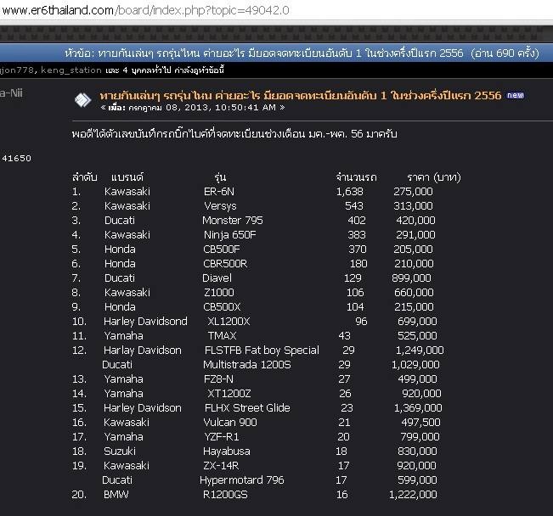The image size is (553, 516).
Task: Click the 'CB500X' model text
Action: tap(222, 307)
